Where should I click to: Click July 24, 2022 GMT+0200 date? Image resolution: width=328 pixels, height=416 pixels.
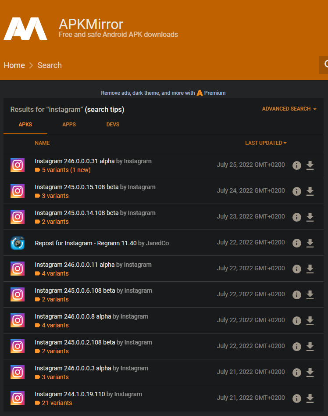[251, 190]
